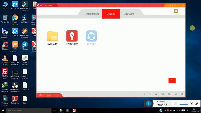The height and width of the screenshot is (113, 201).
Task: Click the phone shake toolbar icon
Action: 150,94
